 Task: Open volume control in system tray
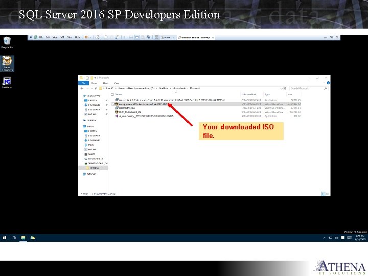coord(336,238)
